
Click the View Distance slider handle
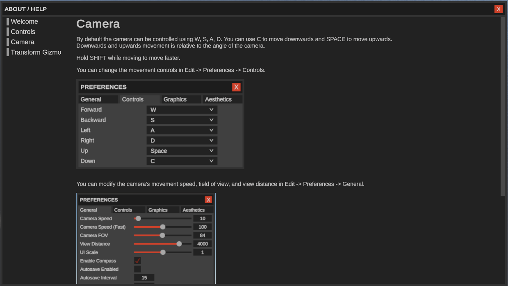(x=179, y=244)
